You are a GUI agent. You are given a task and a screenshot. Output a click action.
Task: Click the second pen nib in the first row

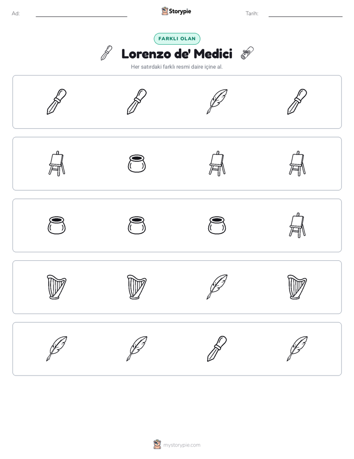pyautogui.click(x=137, y=101)
